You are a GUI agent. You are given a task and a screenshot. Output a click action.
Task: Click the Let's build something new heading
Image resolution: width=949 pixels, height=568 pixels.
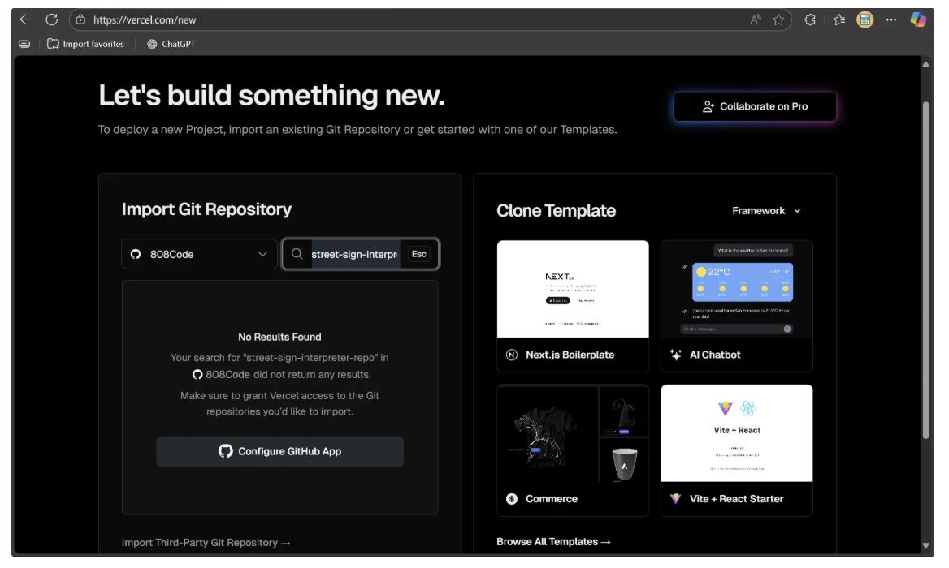pos(271,96)
